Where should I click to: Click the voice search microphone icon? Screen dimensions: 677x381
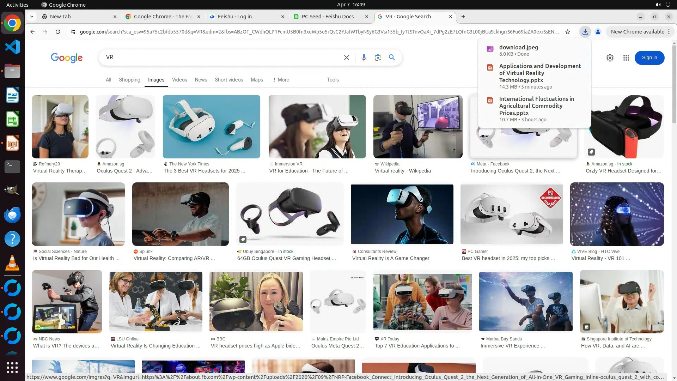pyautogui.click(x=364, y=58)
